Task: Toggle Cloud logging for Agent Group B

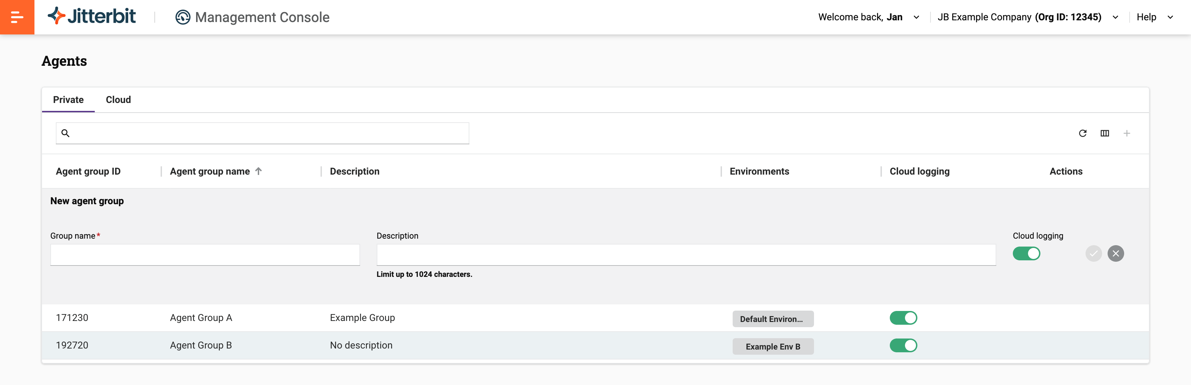Action: [904, 345]
